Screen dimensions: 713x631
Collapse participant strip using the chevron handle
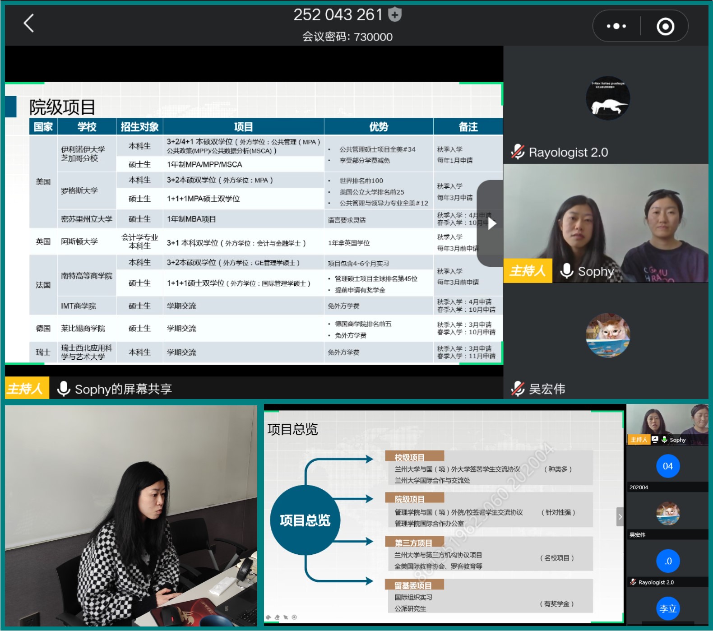click(620, 517)
